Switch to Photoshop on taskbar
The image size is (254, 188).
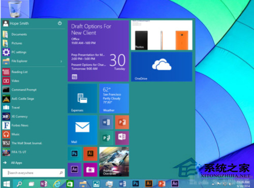click(x=136, y=183)
